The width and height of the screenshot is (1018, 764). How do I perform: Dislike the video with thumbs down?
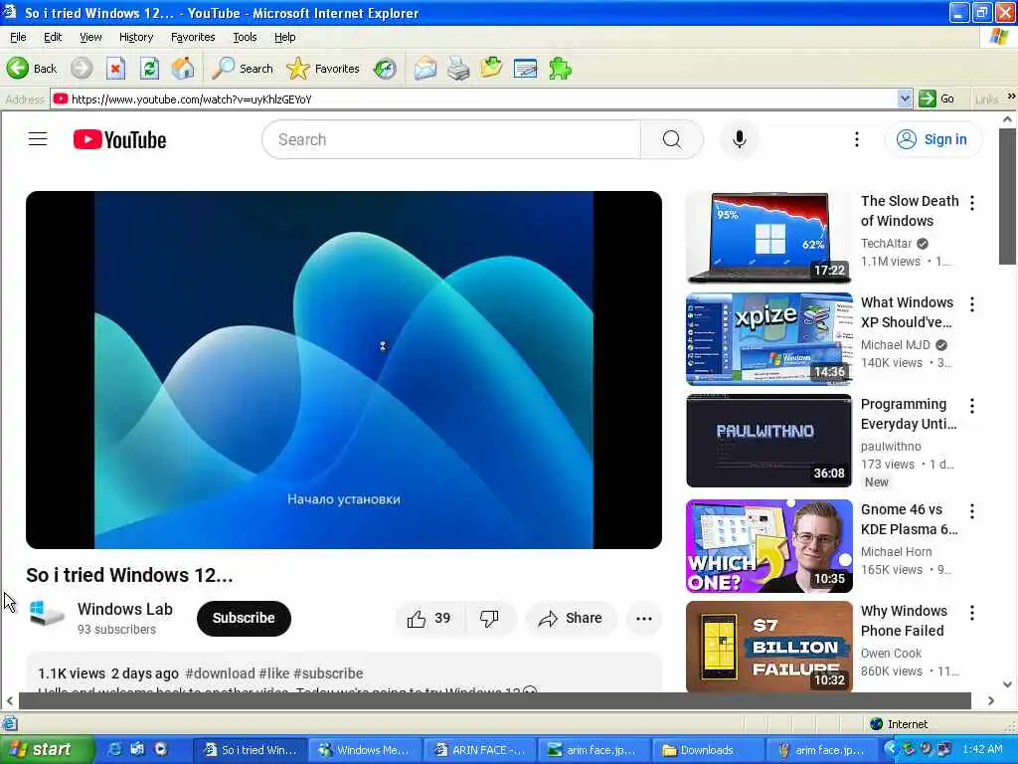489,619
